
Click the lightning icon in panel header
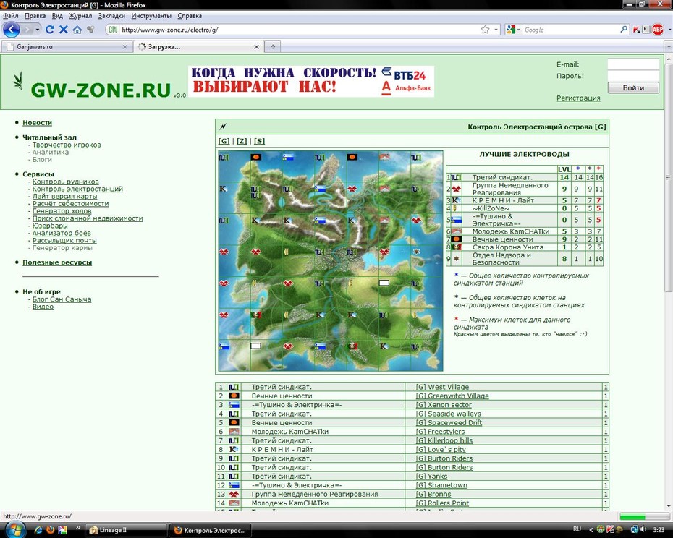pyautogui.click(x=223, y=127)
